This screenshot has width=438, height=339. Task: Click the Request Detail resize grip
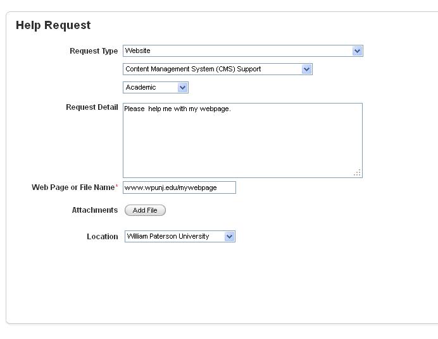(358, 172)
